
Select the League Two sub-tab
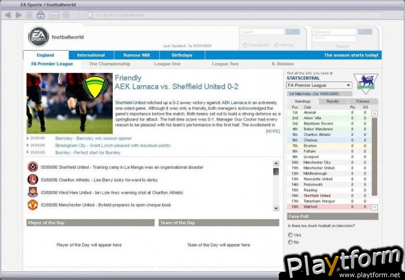coord(225,64)
